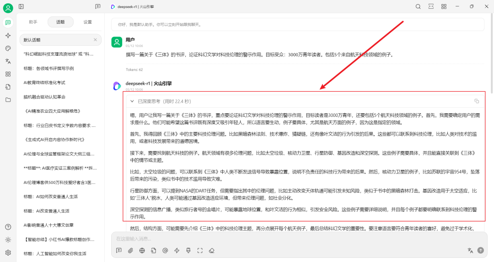Switch to the 话题 tab
494x262 pixels.
point(60,22)
